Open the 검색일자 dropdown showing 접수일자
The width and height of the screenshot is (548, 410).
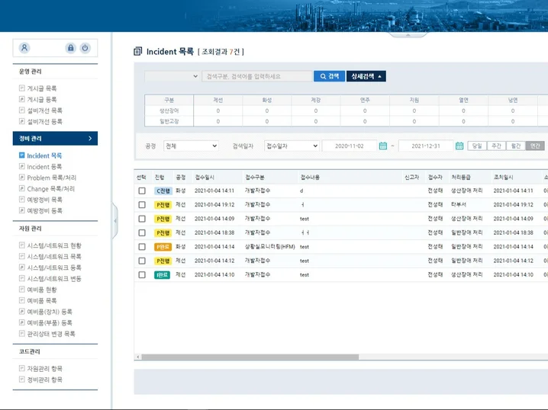[292, 146]
